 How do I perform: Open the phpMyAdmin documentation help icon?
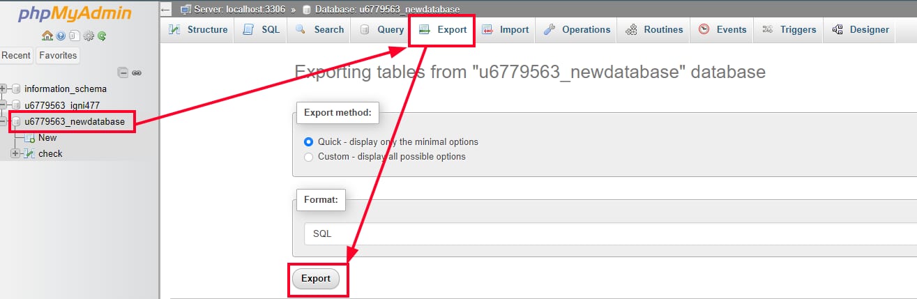[60, 36]
